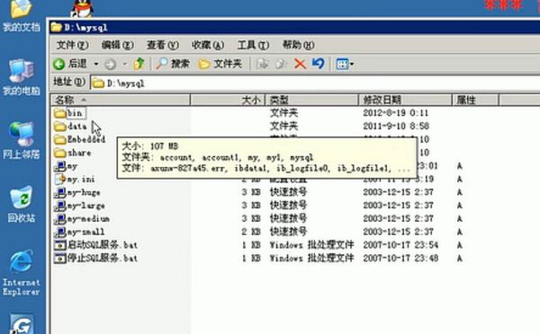Open Internet Explorer desktop icon

22,272
